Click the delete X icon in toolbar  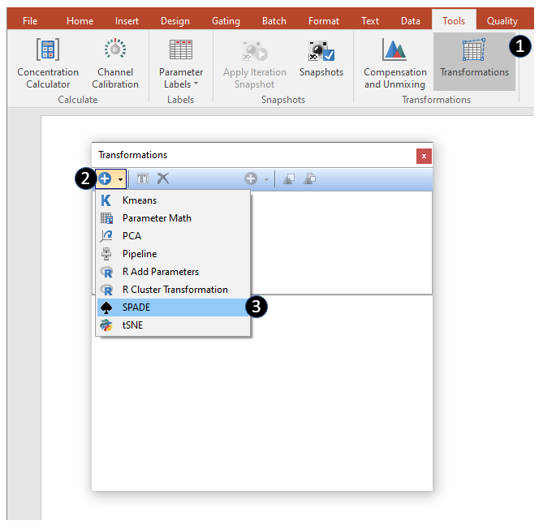pos(163,178)
